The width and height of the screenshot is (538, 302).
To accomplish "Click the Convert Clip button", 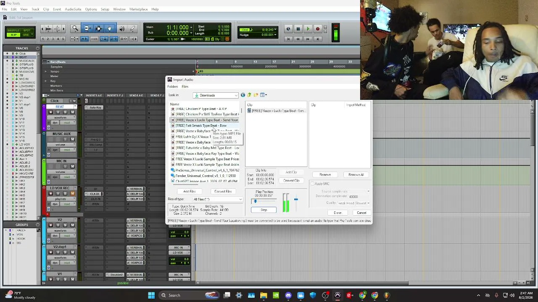I will click(x=291, y=181).
